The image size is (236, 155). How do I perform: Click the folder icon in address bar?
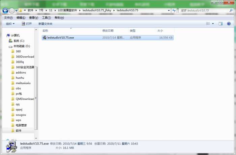click(21, 10)
